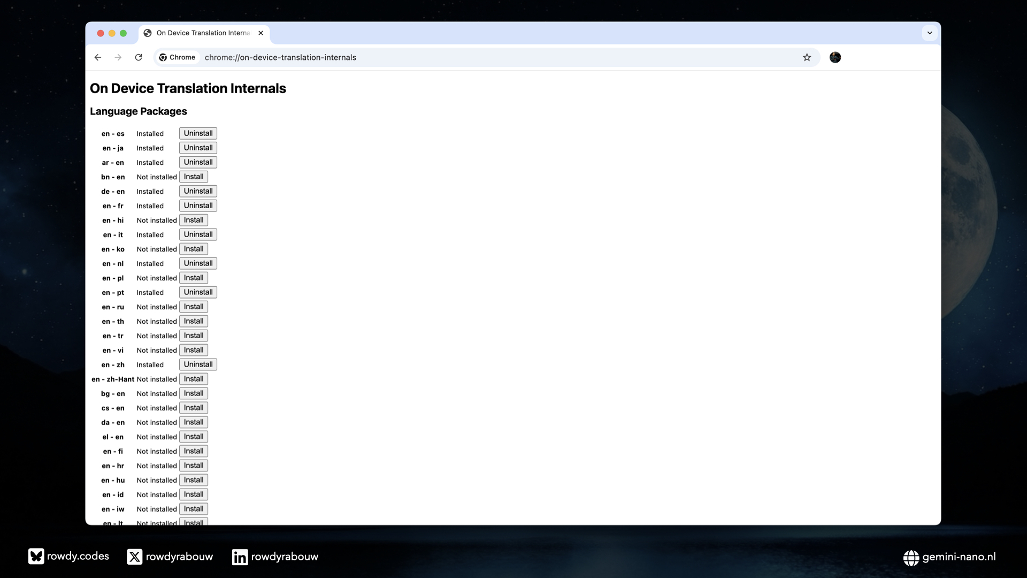Expand the tab search dropdown chevron
1027x578 pixels.
[930, 33]
